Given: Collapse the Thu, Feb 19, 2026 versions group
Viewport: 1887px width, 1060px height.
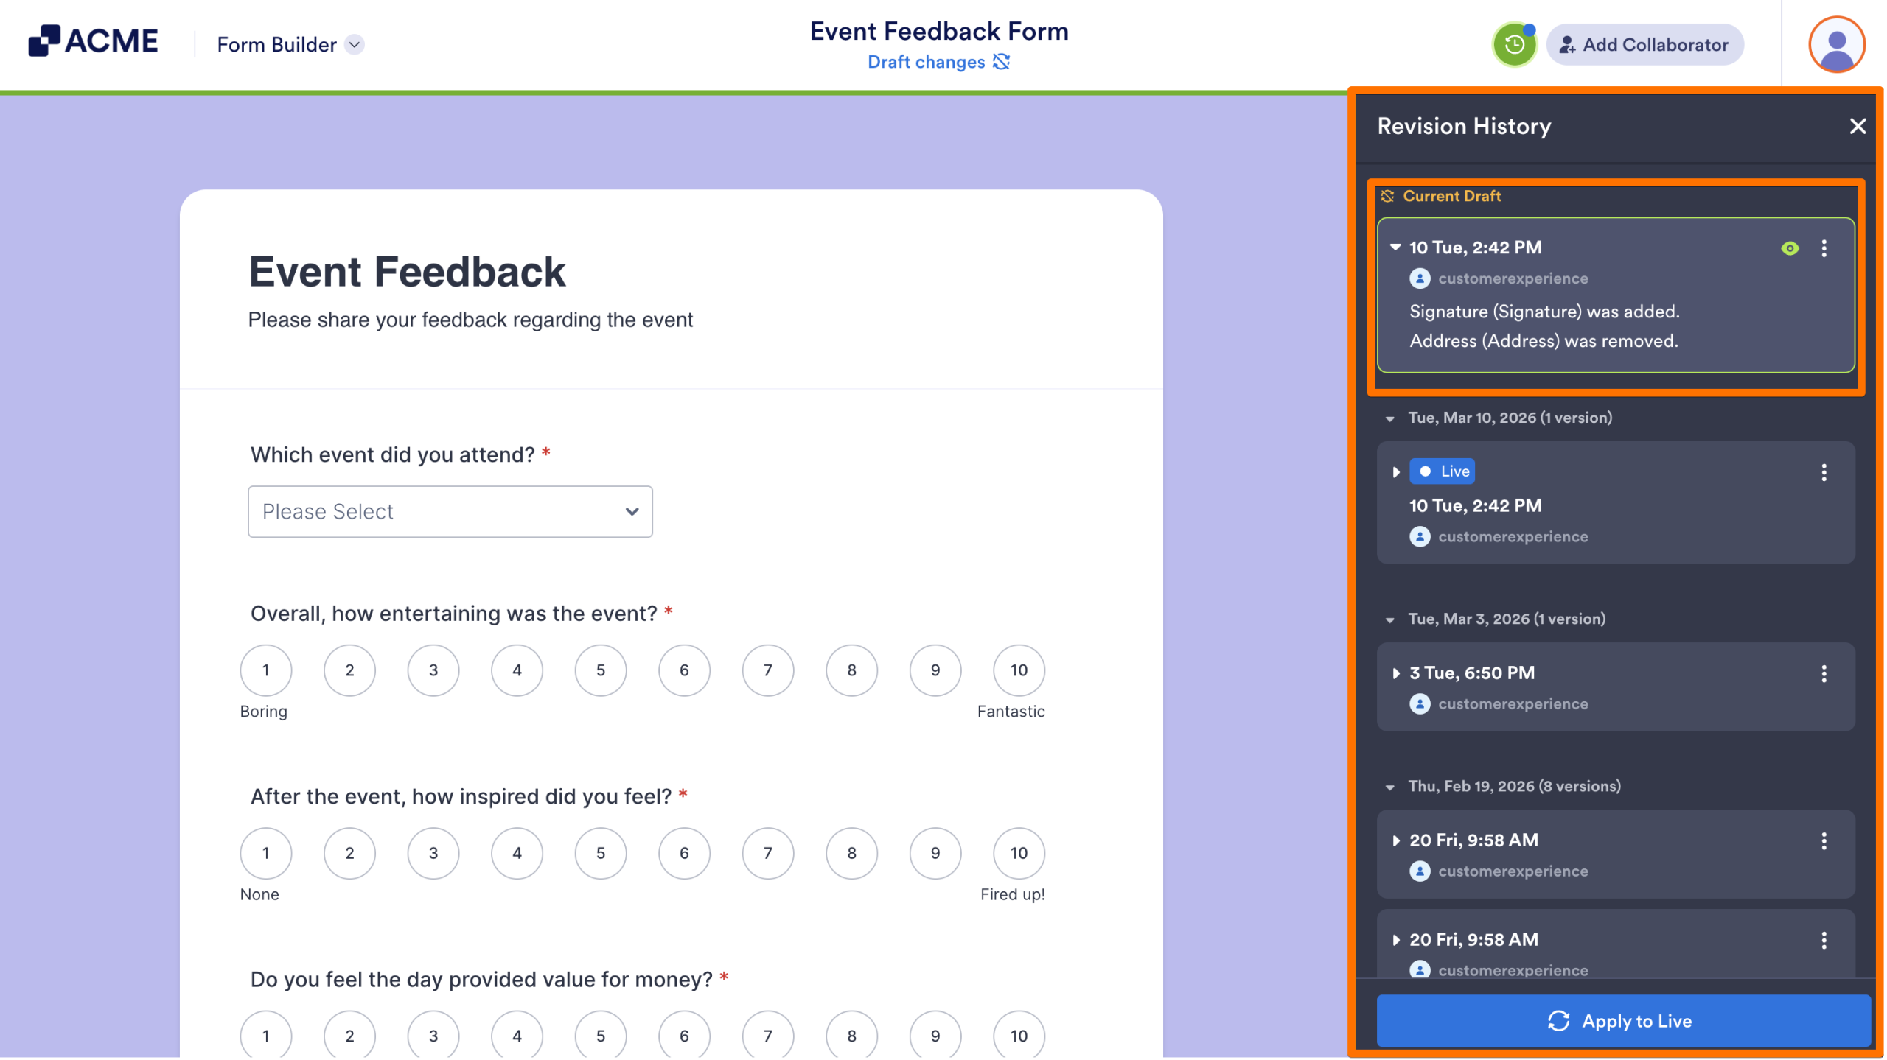Looking at the screenshot, I should pyautogui.click(x=1390, y=787).
